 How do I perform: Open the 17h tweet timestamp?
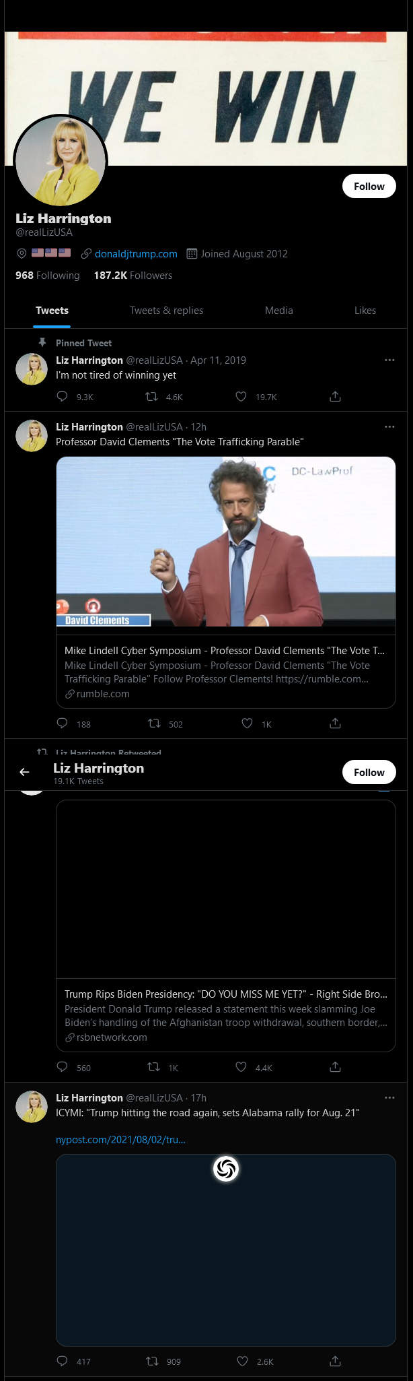point(198,1098)
